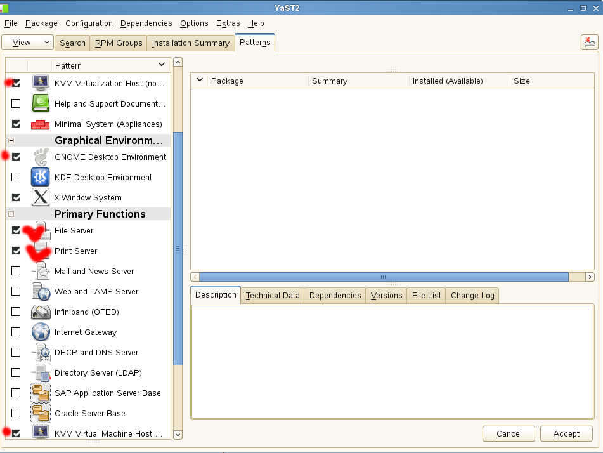Switch to the Installation Summary tab
This screenshot has height=453, width=603.
pyautogui.click(x=191, y=43)
